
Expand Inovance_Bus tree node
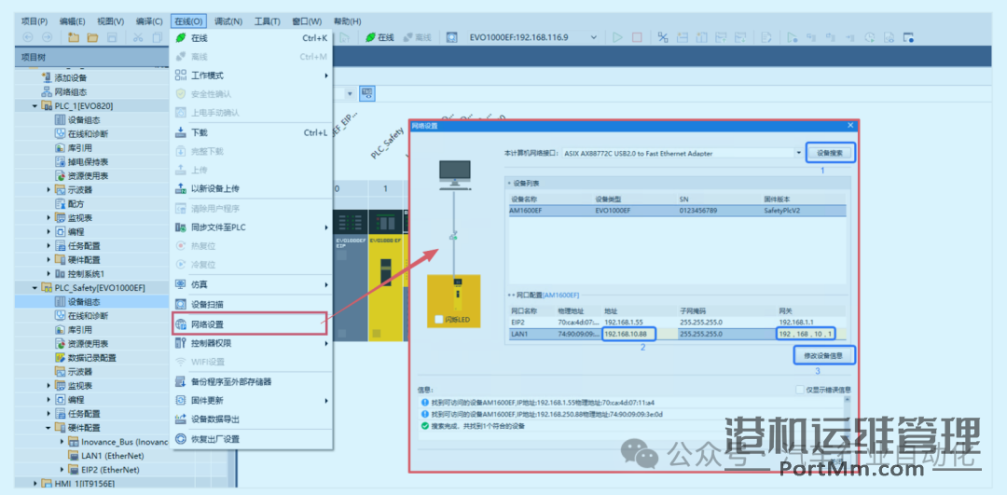[x=62, y=442]
